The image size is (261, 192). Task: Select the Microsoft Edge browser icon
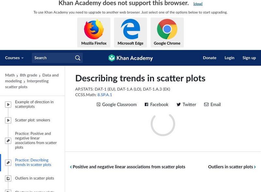pyautogui.click(x=130, y=29)
